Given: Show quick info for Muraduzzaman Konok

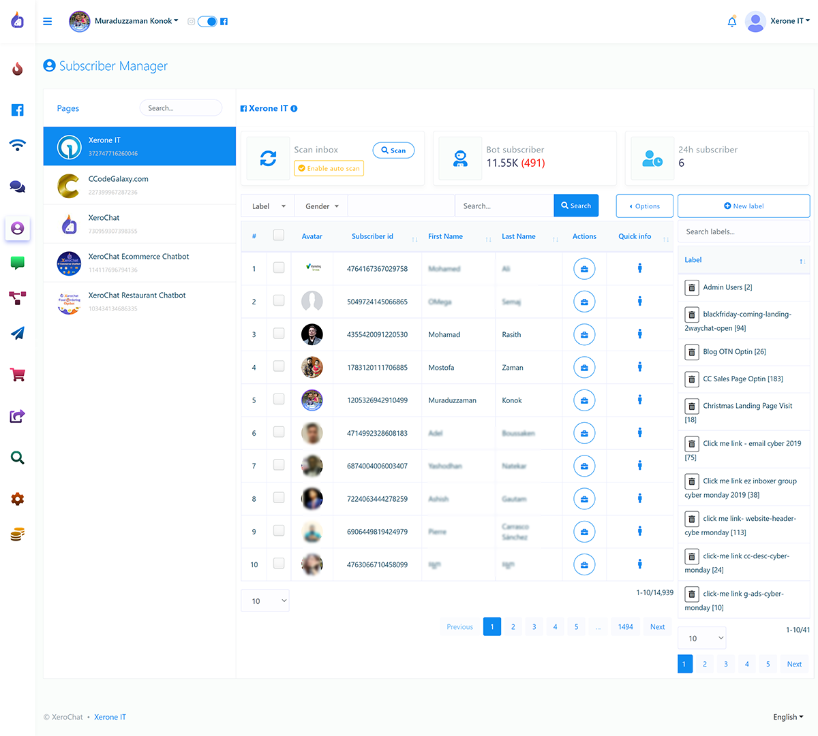Looking at the screenshot, I should 639,400.
